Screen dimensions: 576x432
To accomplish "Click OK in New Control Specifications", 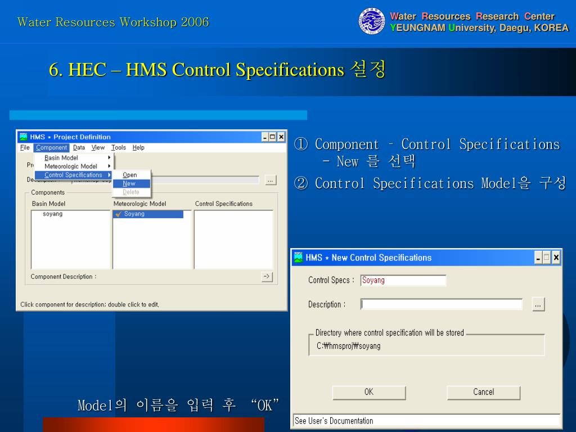I will pos(369,392).
